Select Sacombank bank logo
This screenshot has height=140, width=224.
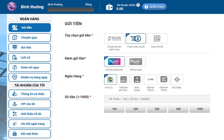pyautogui.click(x=177, y=80)
